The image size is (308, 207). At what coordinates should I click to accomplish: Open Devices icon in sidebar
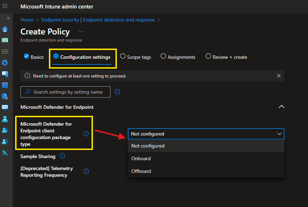(5, 74)
